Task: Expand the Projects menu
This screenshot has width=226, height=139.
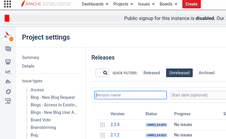Action: pos(123,4)
